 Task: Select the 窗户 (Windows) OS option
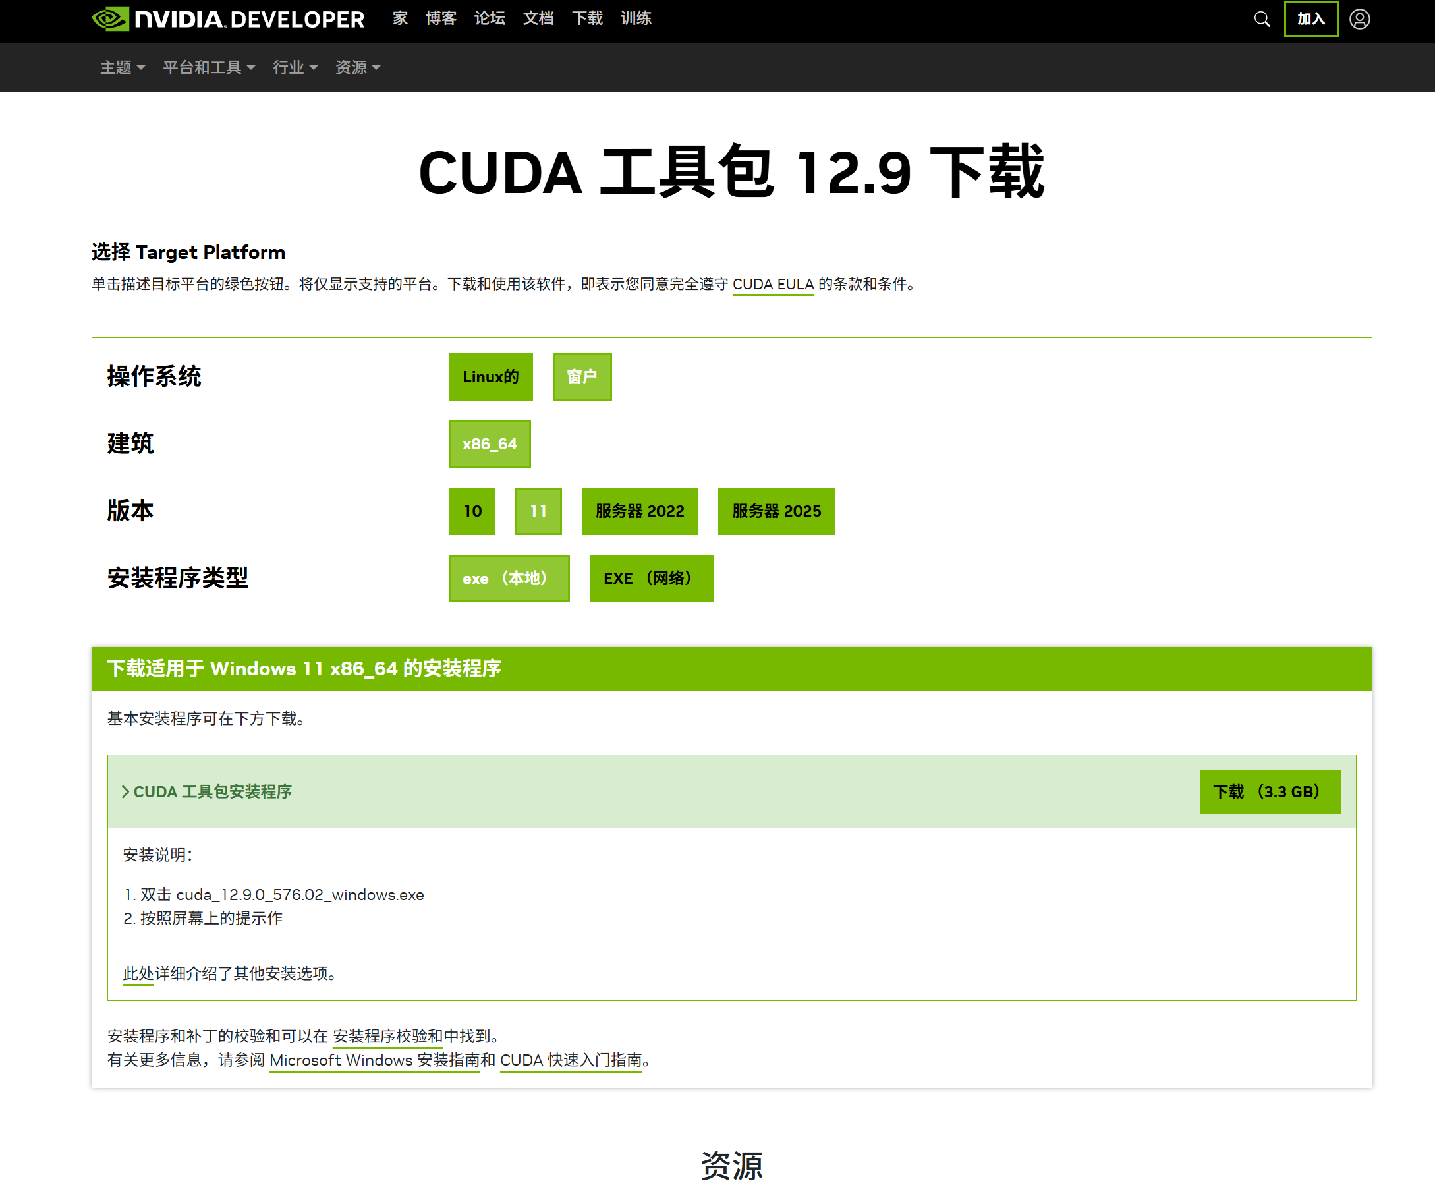(582, 376)
